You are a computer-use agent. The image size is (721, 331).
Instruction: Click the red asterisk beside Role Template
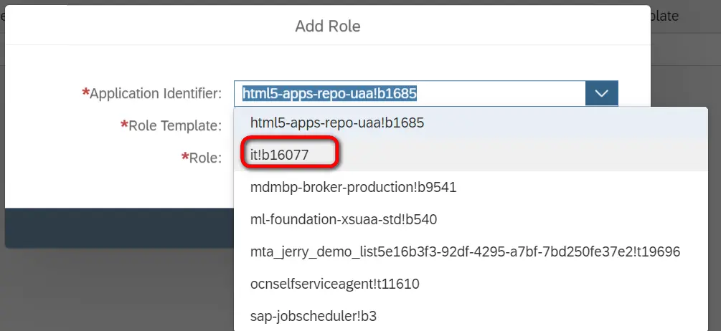(124, 125)
